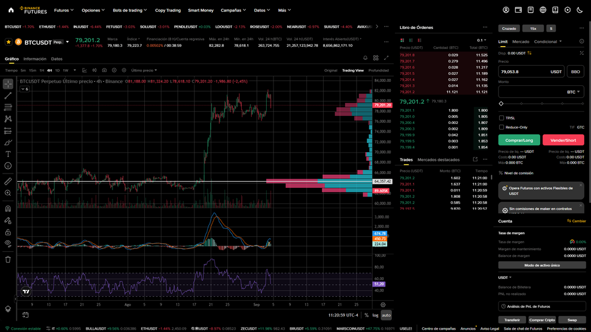Viewport: 591px width, 332px height.
Task: Lock all drawing tools
Action: click(x=8, y=232)
